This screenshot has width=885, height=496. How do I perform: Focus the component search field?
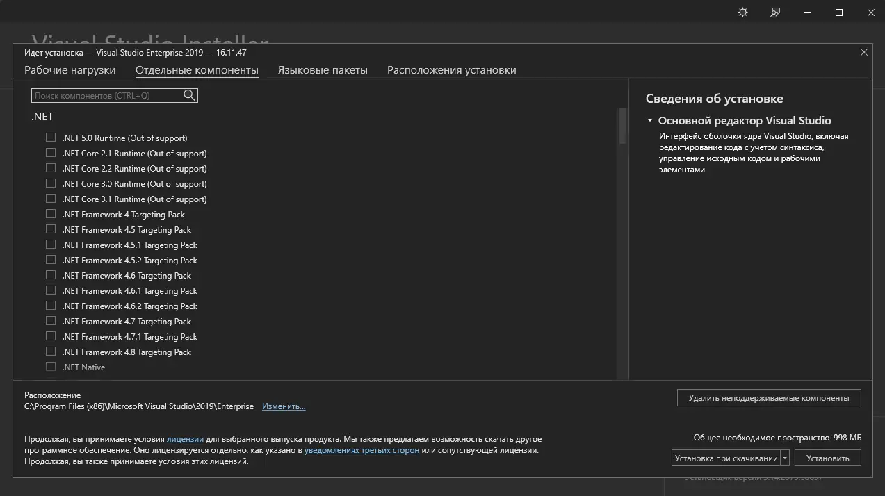click(108, 96)
